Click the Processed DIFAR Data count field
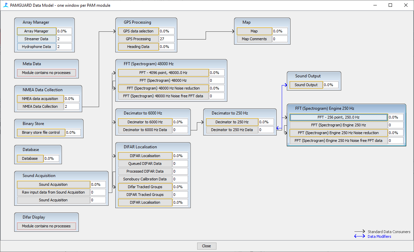Viewport: 414px width, 252px height. pyautogui.click(x=180, y=171)
